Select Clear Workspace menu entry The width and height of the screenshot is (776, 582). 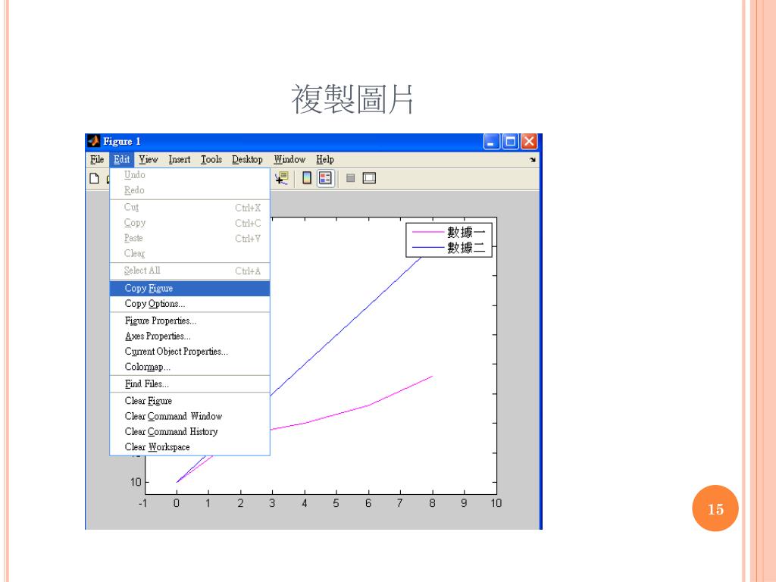(190, 447)
